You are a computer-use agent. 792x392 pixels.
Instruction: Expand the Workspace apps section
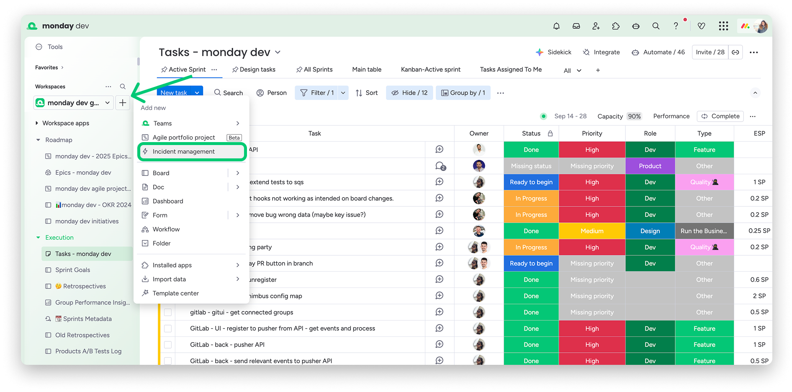tap(37, 123)
